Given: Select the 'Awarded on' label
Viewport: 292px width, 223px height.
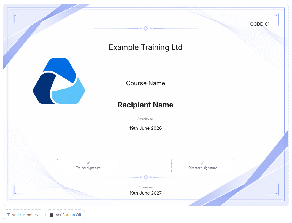Looking at the screenshot, I should click(x=146, y=118).
